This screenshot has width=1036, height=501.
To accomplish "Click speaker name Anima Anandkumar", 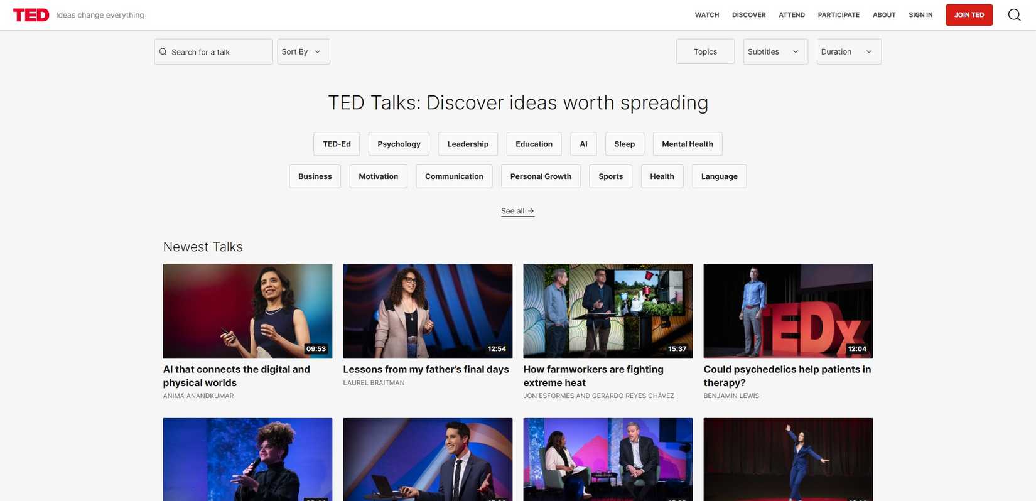I will click(x=198, y=396).
